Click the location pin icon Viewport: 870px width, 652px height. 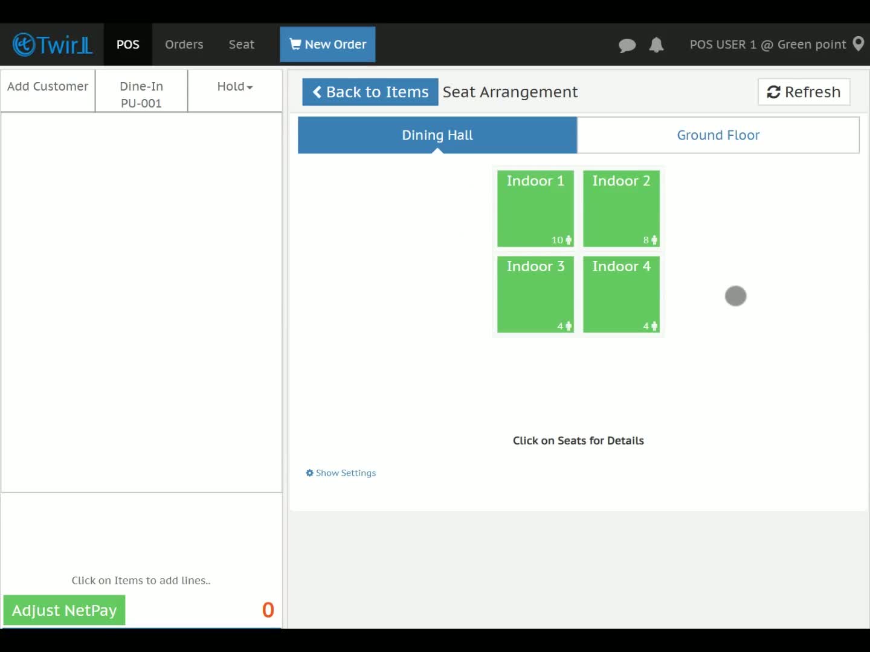click(858, 44)
